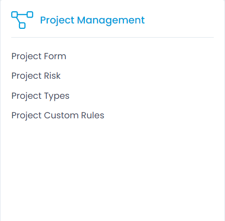Choose Project Risk from the list
The width and height of the screenshot is (225, 221).
coord(36,76)
